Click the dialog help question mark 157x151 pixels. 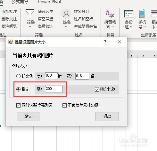pos(105,42)
